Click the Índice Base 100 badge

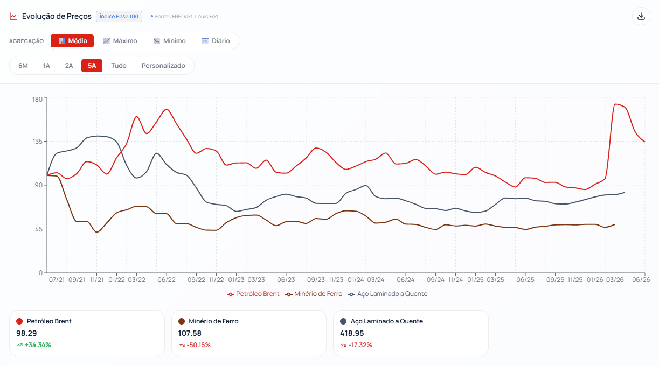point(119,16)
